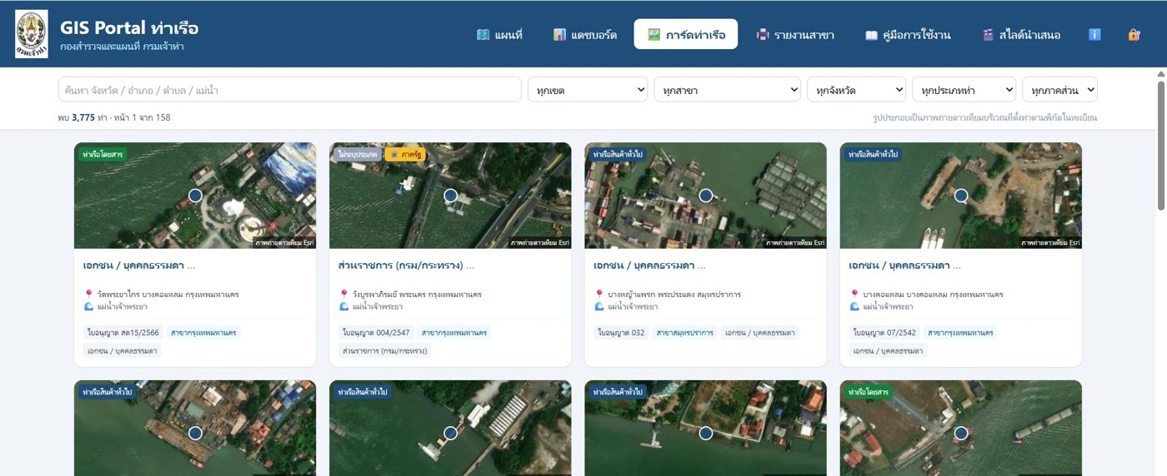Viewport: 1167px width, 476px height.
Task: Click the wave icon on the วัดพระยาไกร card
Action: pos(88,306)
